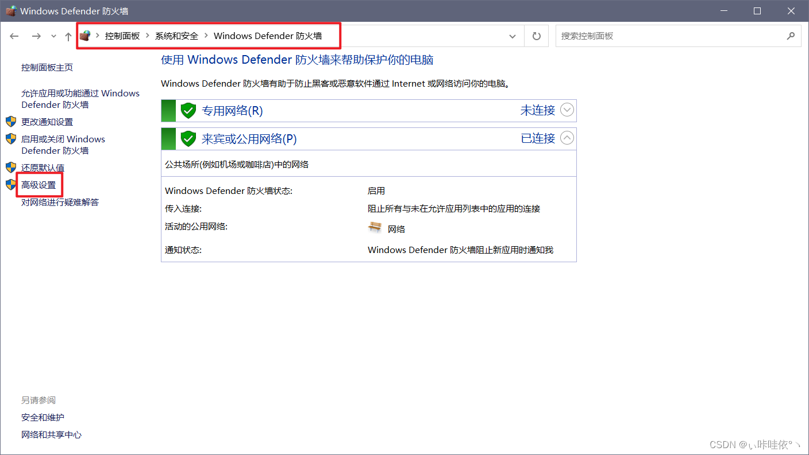809x455 pixels.
Task: Click the 活动的公用网络: label
Action: click(196, 226)
